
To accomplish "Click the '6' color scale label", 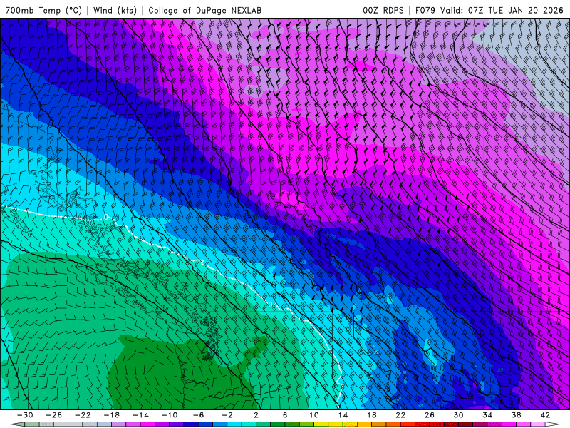I will (285, 415).
